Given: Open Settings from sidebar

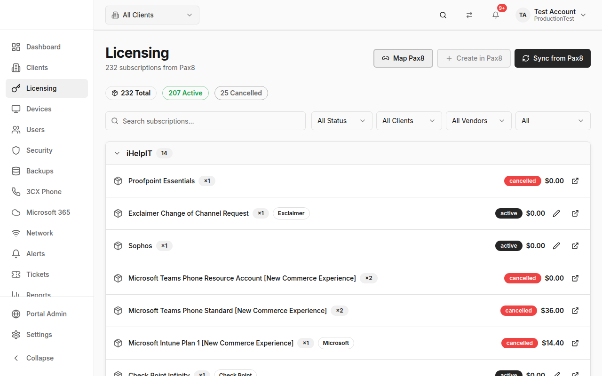Looking at the screenshot, I should pos(47,335).
